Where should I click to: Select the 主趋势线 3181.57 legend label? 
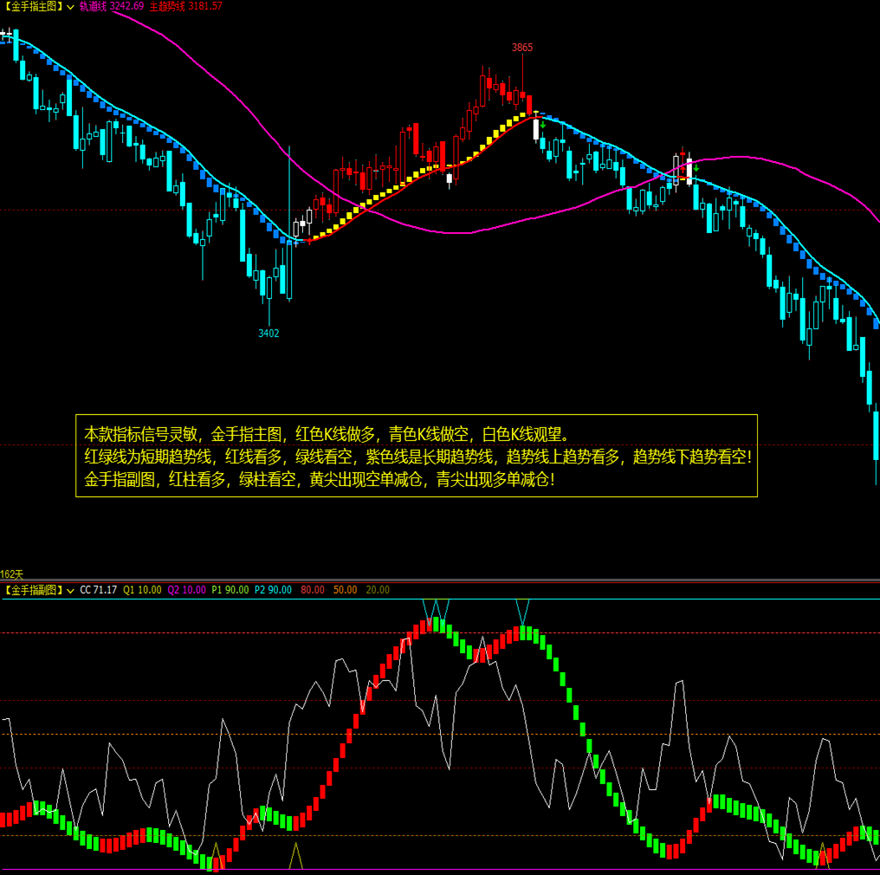pos(185,6)
